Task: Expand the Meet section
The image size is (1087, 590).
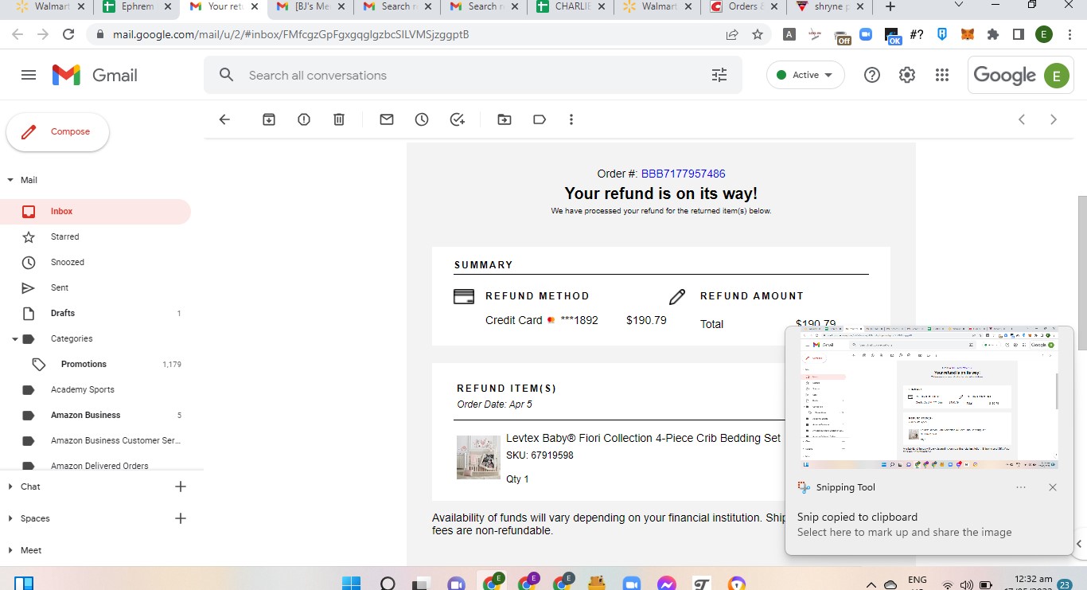Action: point(10,550)
